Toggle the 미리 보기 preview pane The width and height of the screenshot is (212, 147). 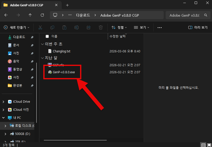198,28
